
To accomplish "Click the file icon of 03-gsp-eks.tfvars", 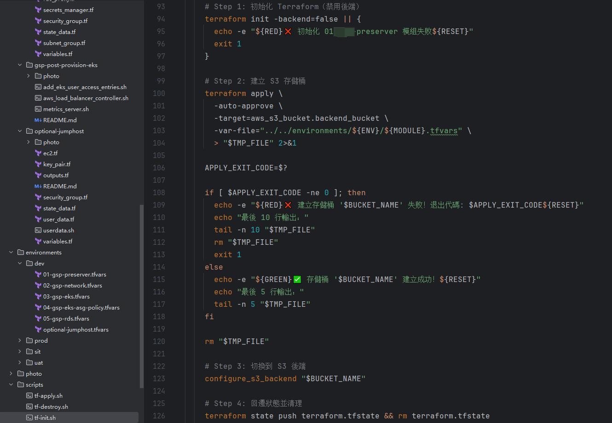I will pyautogui.click(x=38, y=297).
